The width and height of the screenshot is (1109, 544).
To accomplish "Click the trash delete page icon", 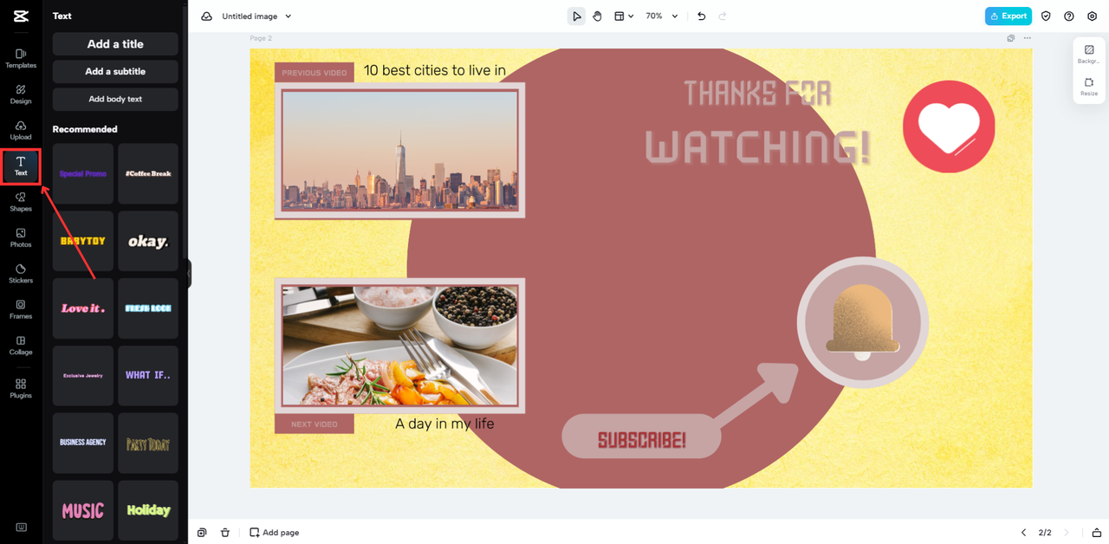I will (225, 533).
